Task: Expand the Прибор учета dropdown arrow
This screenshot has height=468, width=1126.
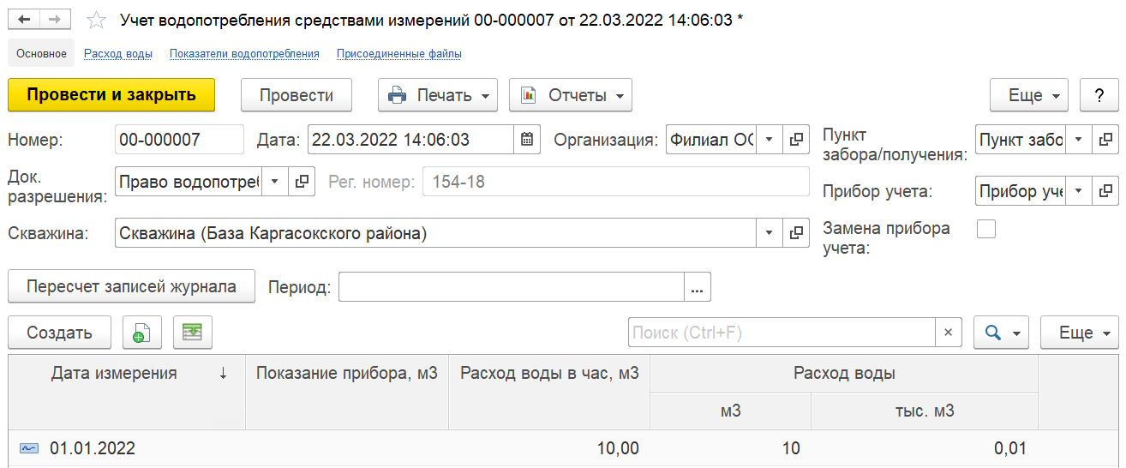Action: 1078,191
